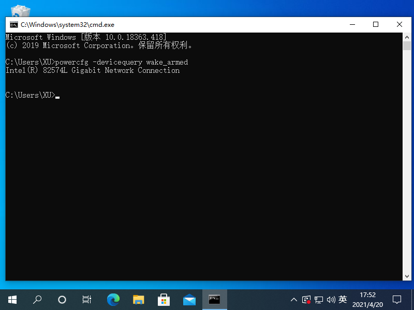
Task: Open File Explorer from the taskbar
Action: tap(138, 299)
